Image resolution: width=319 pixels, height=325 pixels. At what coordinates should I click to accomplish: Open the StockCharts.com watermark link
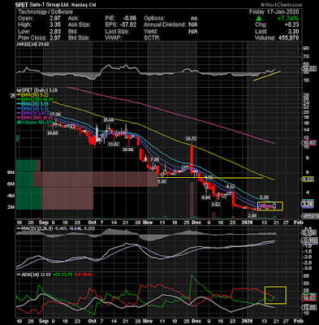[x=282, y=5]
